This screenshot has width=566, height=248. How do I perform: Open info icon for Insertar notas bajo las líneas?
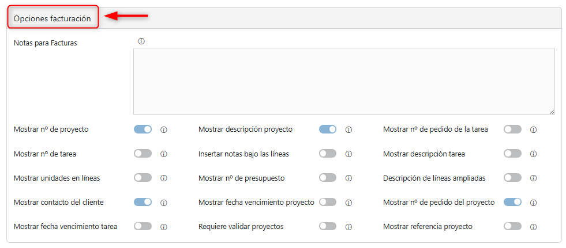pyautogui.click(x=348, y=154)
